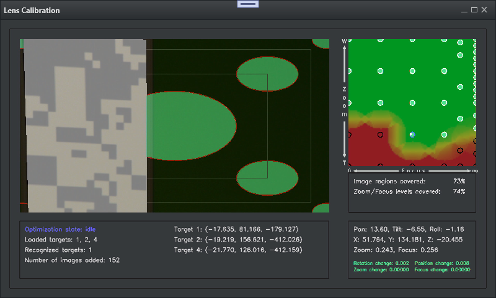Click the blue current-position marker in the zoom/focus map
The image size is (496, 298).
click(x=412, y=134)
